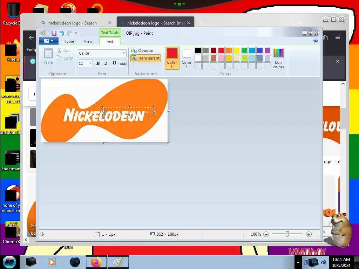The width and height of the screenshot is (359, 269).
Task: Click the globe icon in the taskbar
Action: pos(75,262)
